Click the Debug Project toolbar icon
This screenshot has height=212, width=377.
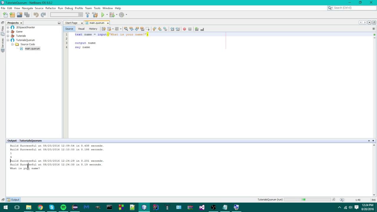(x=112, y=15)
